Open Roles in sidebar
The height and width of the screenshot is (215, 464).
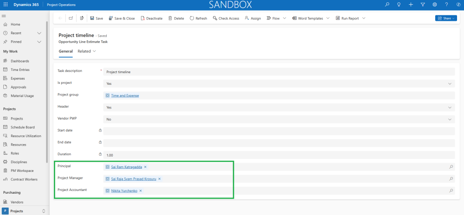tap(15, 153)
